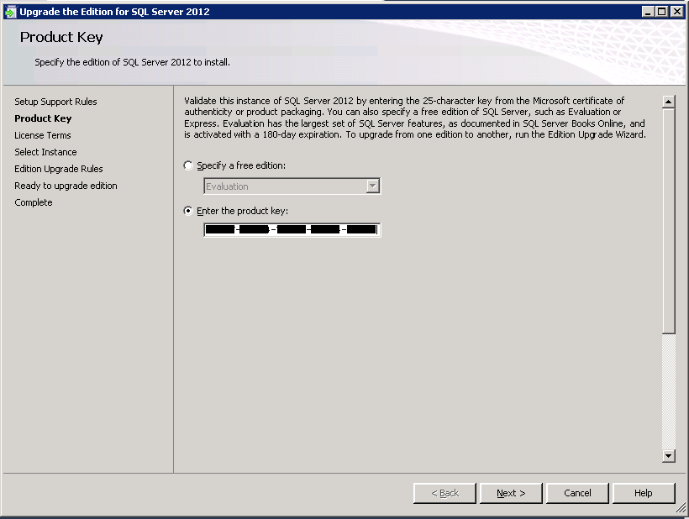Click the 'Next >' button

coord(511,493)
